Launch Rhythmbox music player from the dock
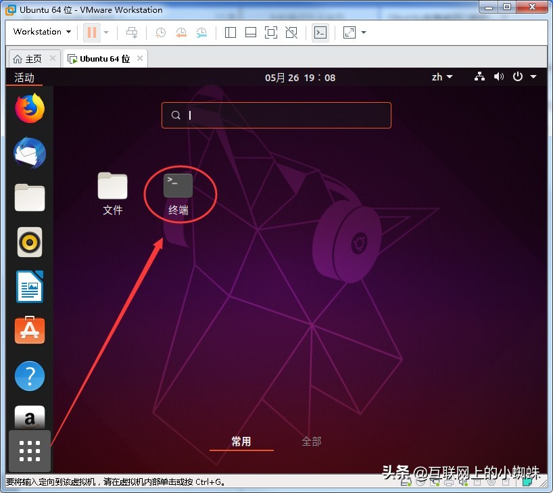 pyautogui.click(x=29, y=242)
